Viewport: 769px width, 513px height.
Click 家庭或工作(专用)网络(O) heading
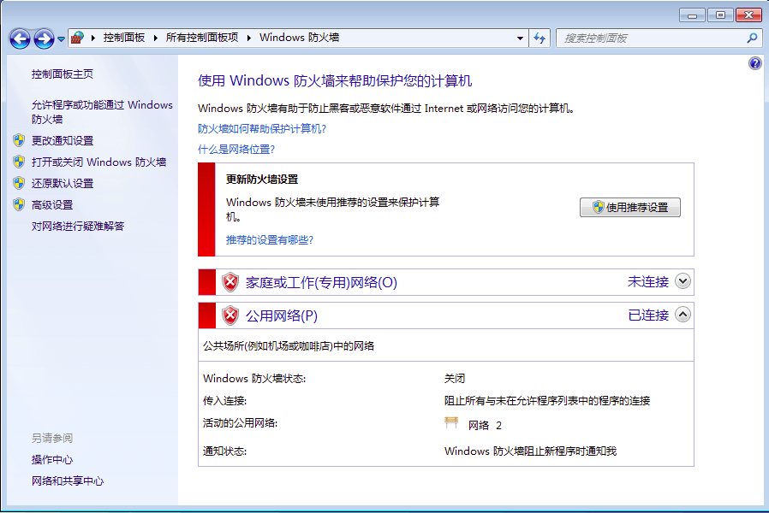coord(321,282)
